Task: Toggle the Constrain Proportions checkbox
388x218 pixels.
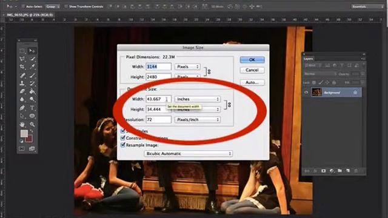Action: pyautogui.click(x=122, y=138)
